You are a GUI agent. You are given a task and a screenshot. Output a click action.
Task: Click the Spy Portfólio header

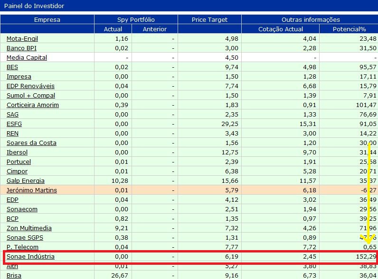click(x=136, y=19)
